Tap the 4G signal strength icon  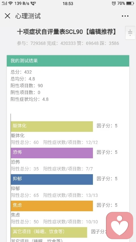5,3
